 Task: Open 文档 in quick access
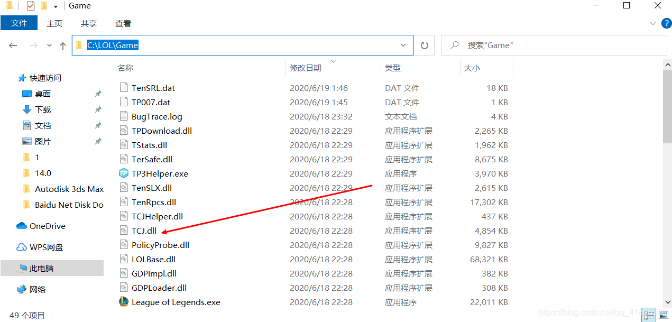tap(43, 125)
